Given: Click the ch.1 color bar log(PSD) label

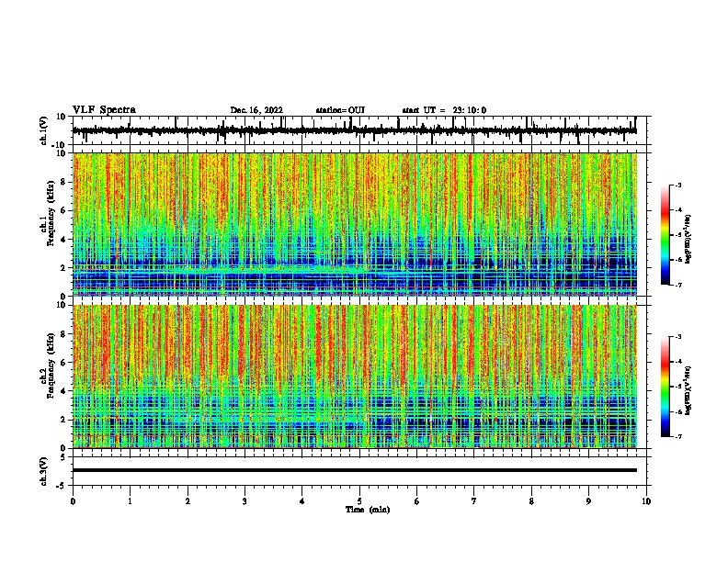Looking at the screenshot, I should click(x=688, y=240).
